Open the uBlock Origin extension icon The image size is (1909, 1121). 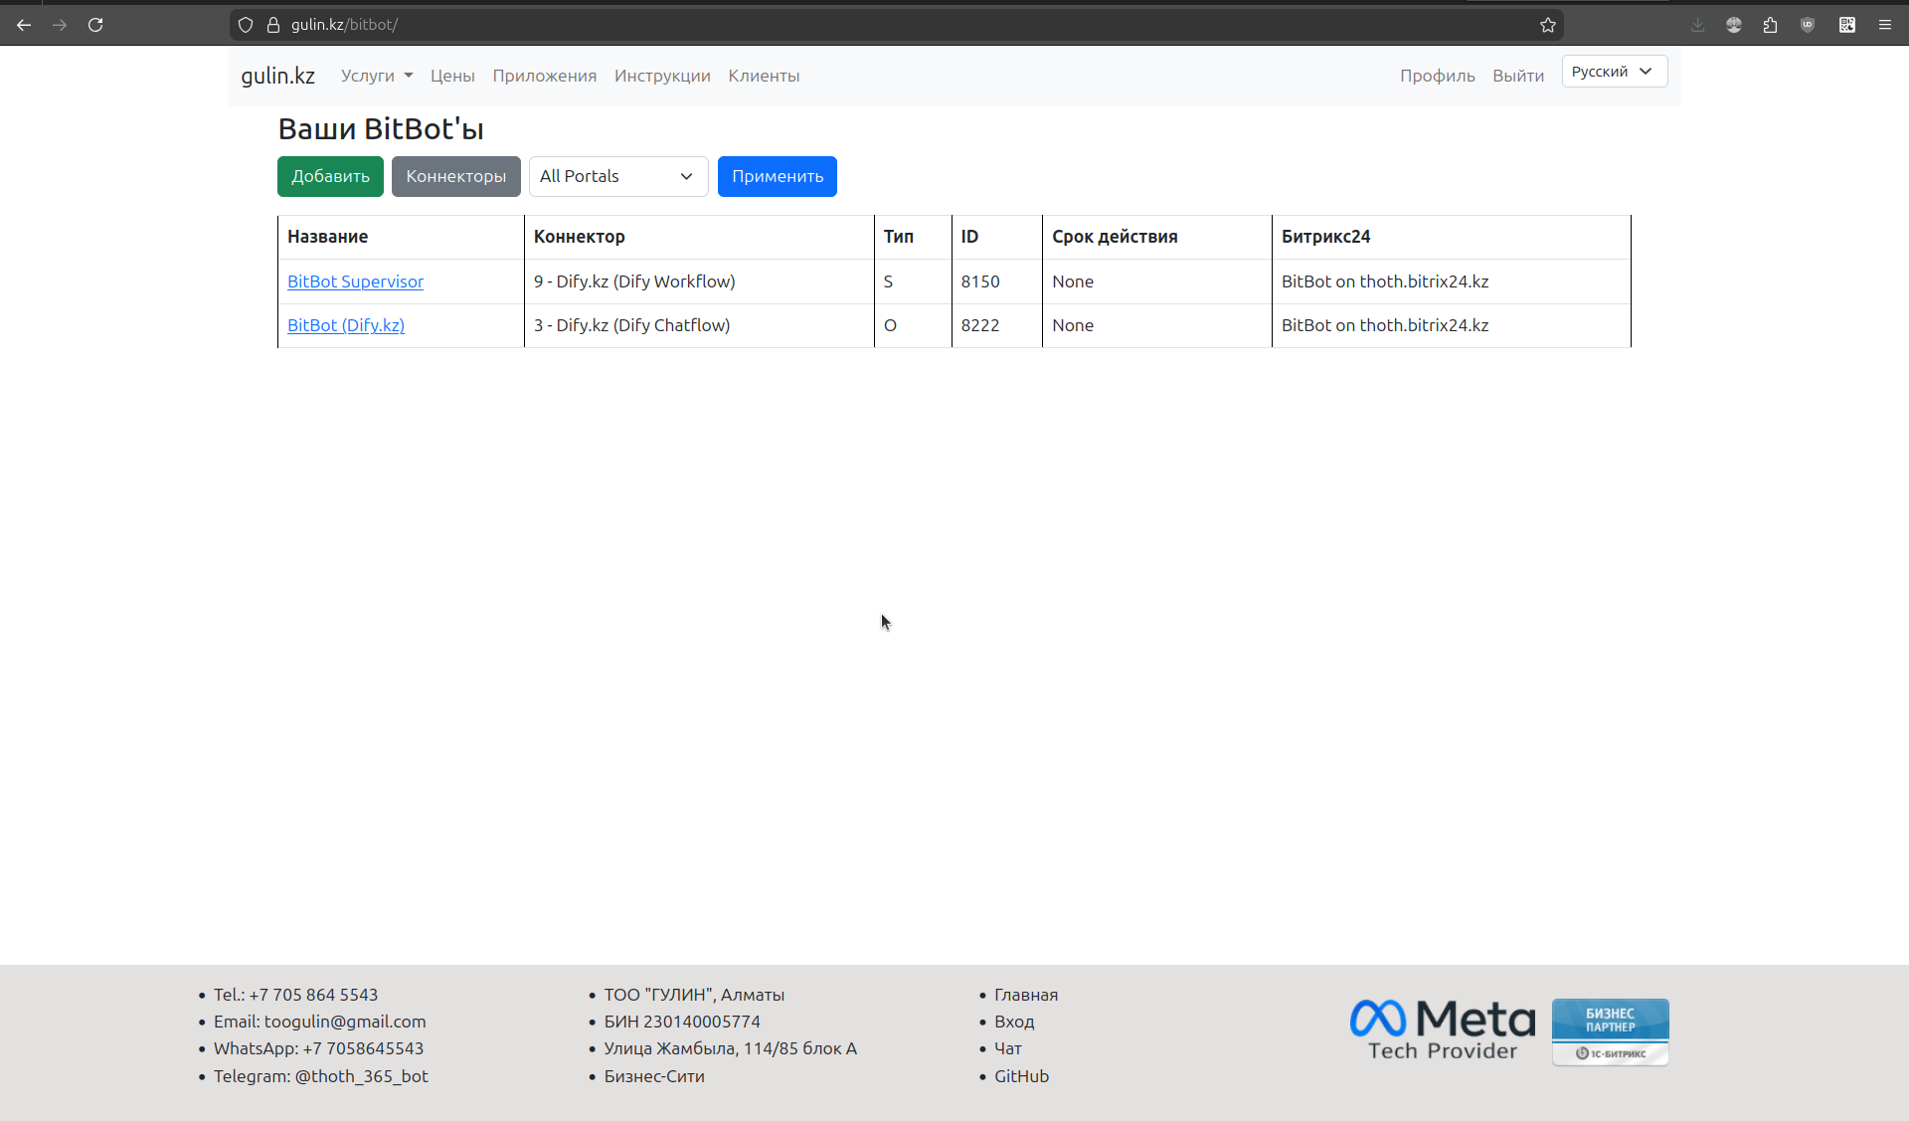[1808, 25]
